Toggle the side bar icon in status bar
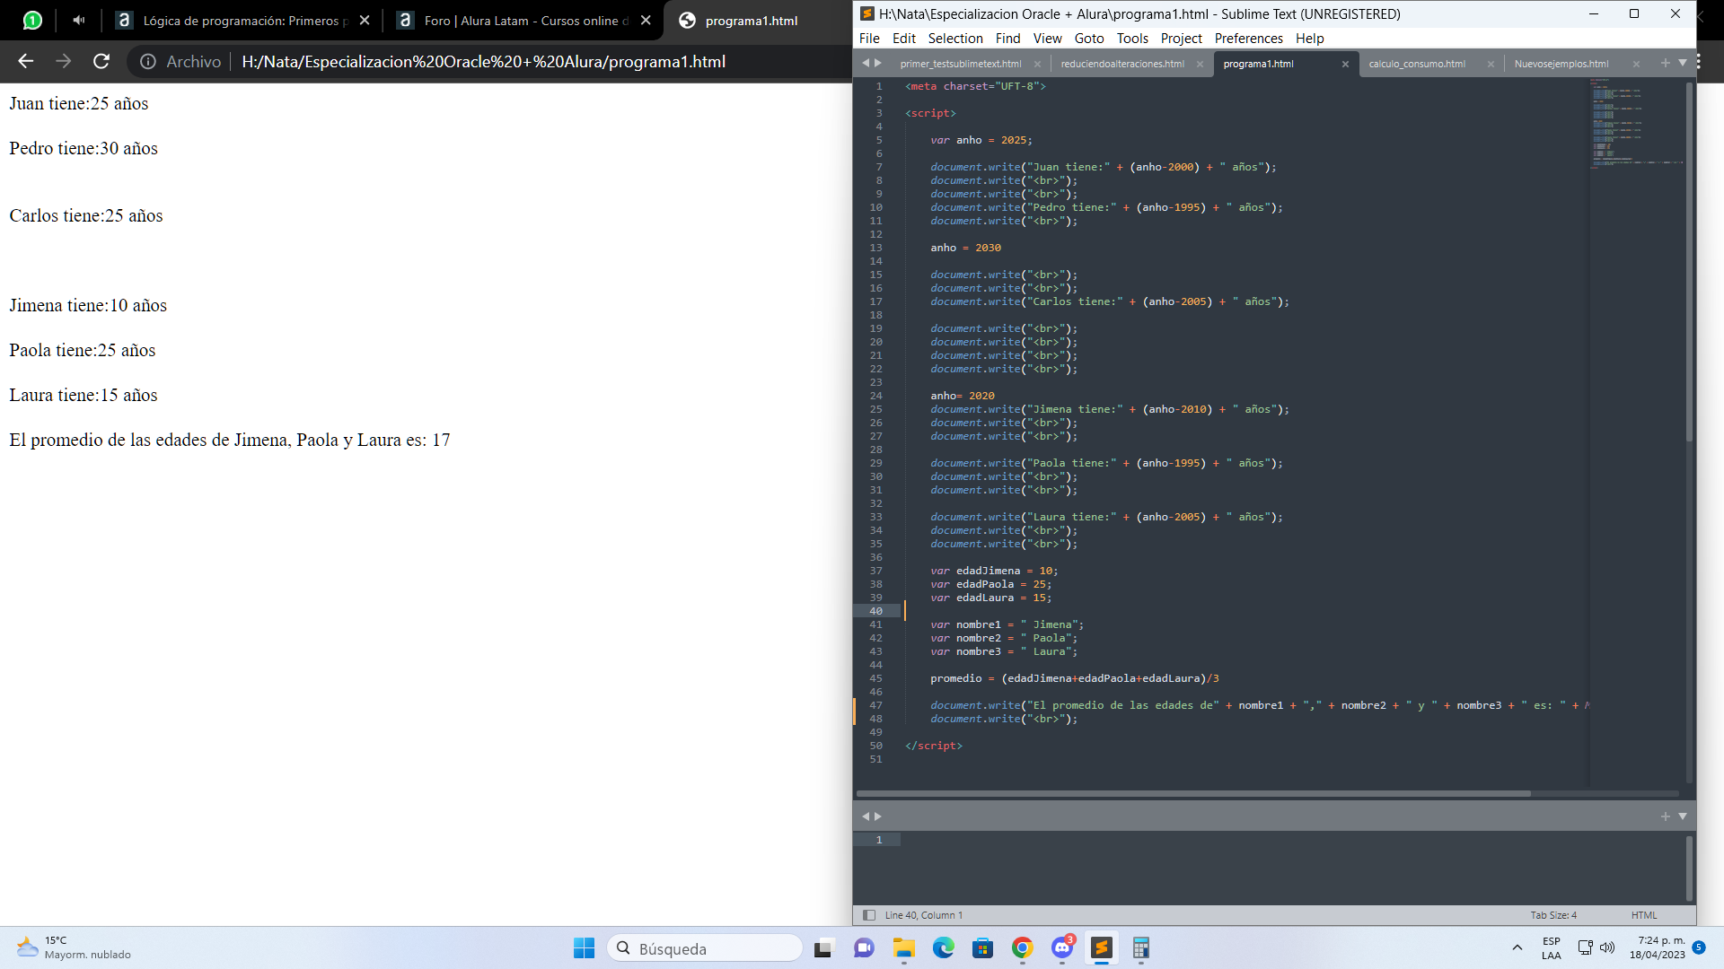Screen dimensions: 1724x969 coord(868,915)
